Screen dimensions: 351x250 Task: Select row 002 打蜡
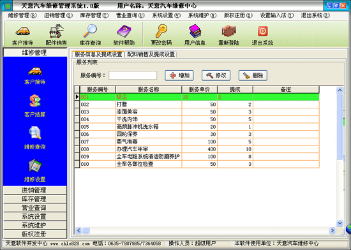[200, 105]
